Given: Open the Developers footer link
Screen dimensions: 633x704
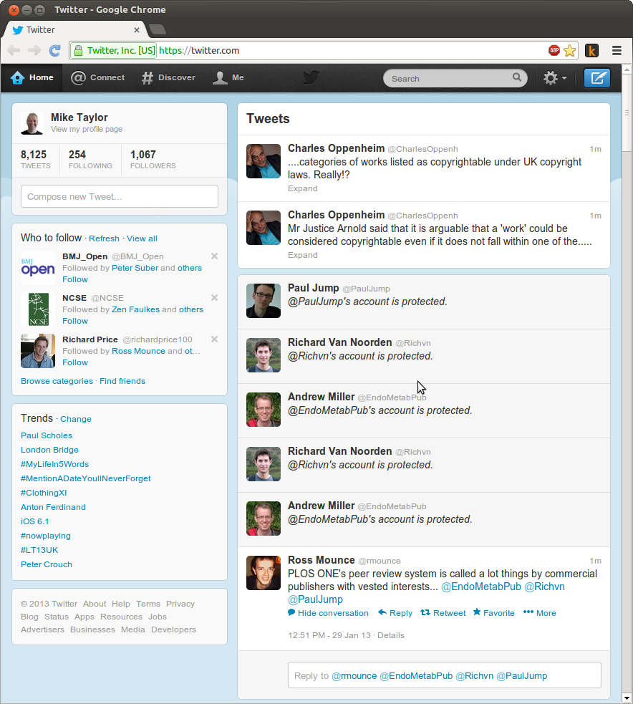Looking at the screenshot, I should 173,630.
